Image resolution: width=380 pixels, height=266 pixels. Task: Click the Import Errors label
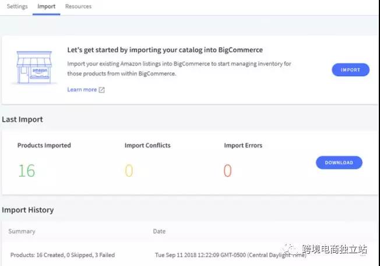pyautogui.click(x=243, y=146)
